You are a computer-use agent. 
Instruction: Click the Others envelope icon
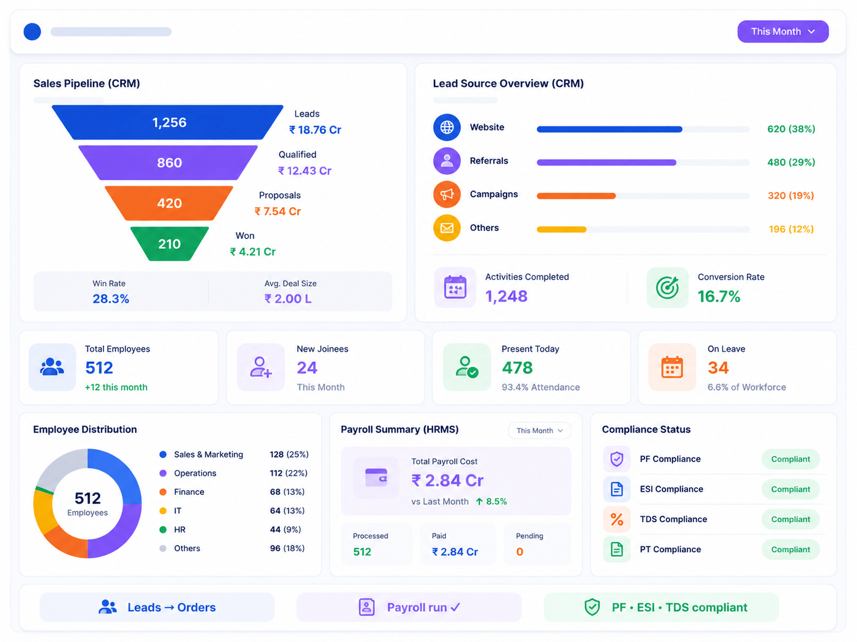447,228
